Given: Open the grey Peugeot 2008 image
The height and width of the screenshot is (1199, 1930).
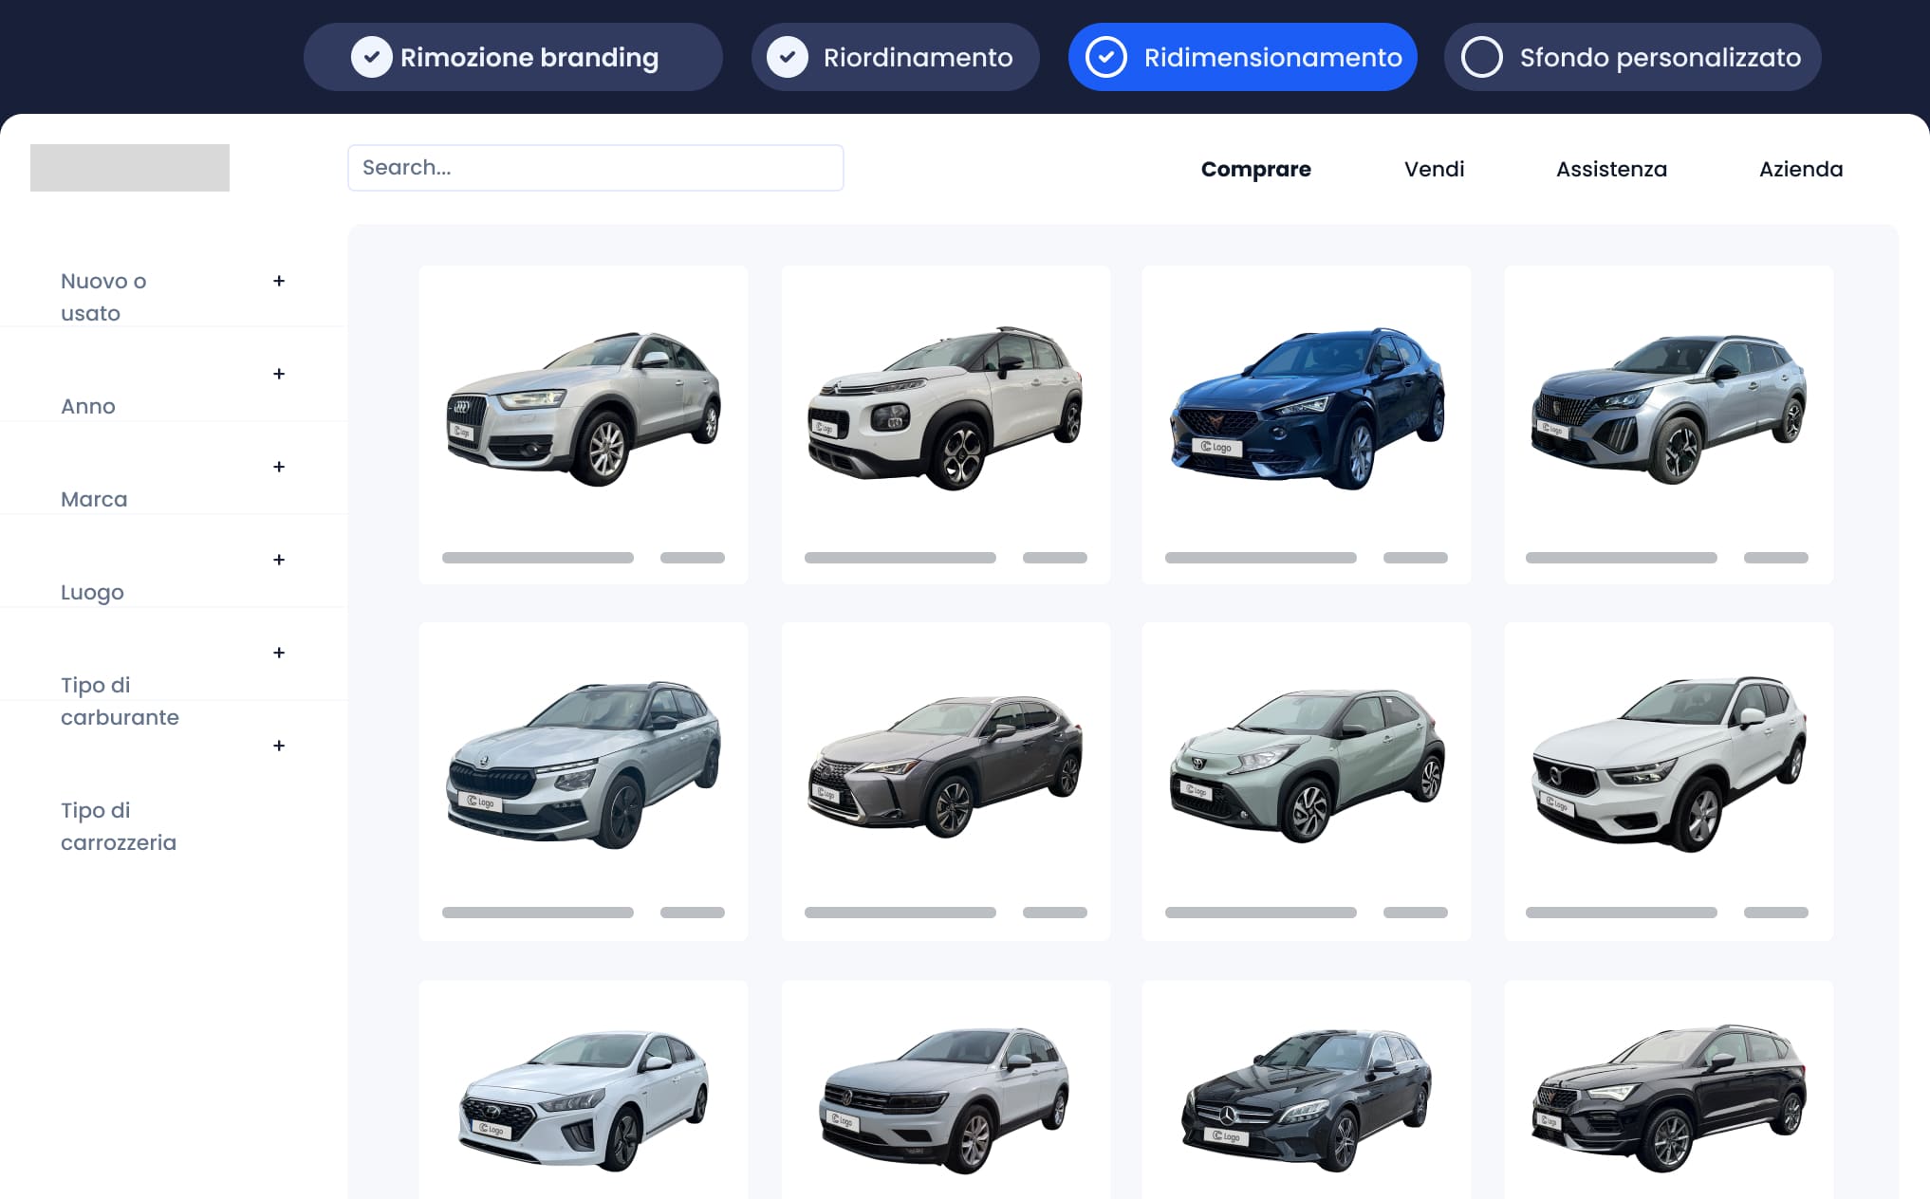Looking at the screenshot, I should click(1668, 409).
